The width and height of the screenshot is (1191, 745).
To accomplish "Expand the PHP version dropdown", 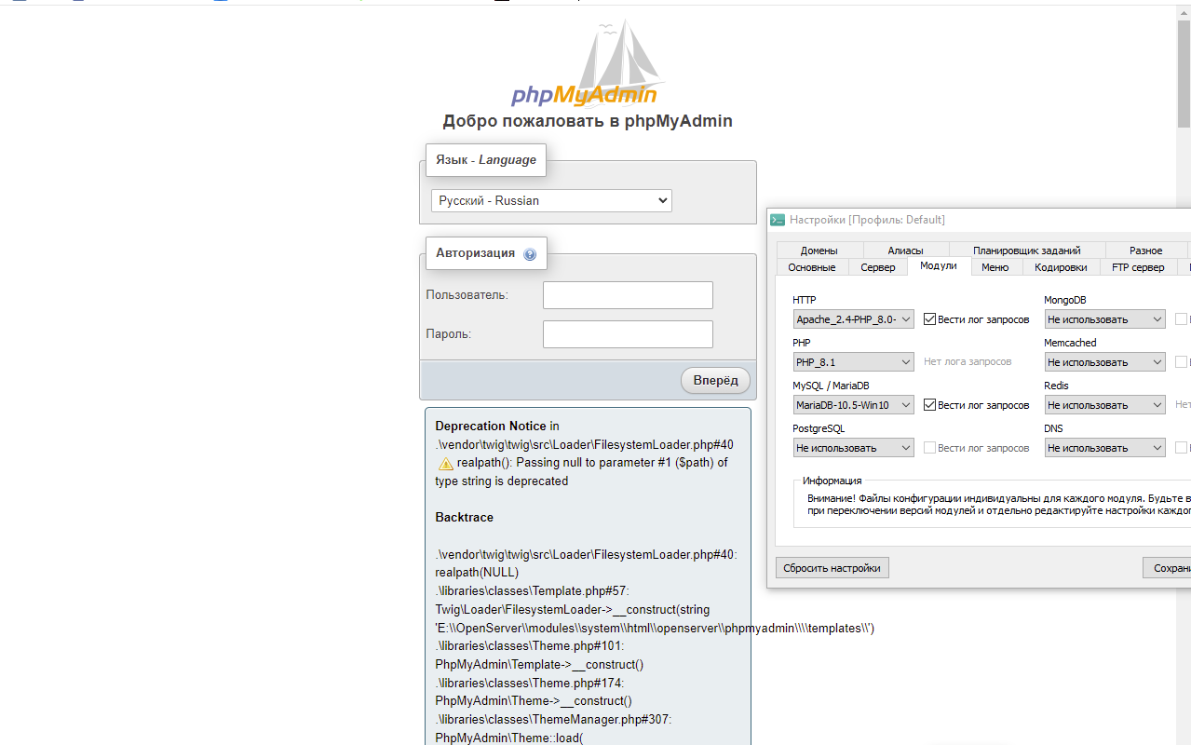I will coord(853,362).
